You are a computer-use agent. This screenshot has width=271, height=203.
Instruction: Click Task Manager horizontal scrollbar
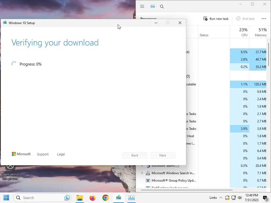(x=187, y=190)
